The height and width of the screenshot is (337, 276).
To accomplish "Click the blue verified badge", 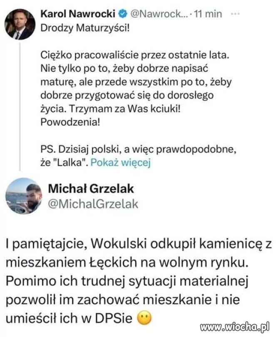I will tap(123, 14).
